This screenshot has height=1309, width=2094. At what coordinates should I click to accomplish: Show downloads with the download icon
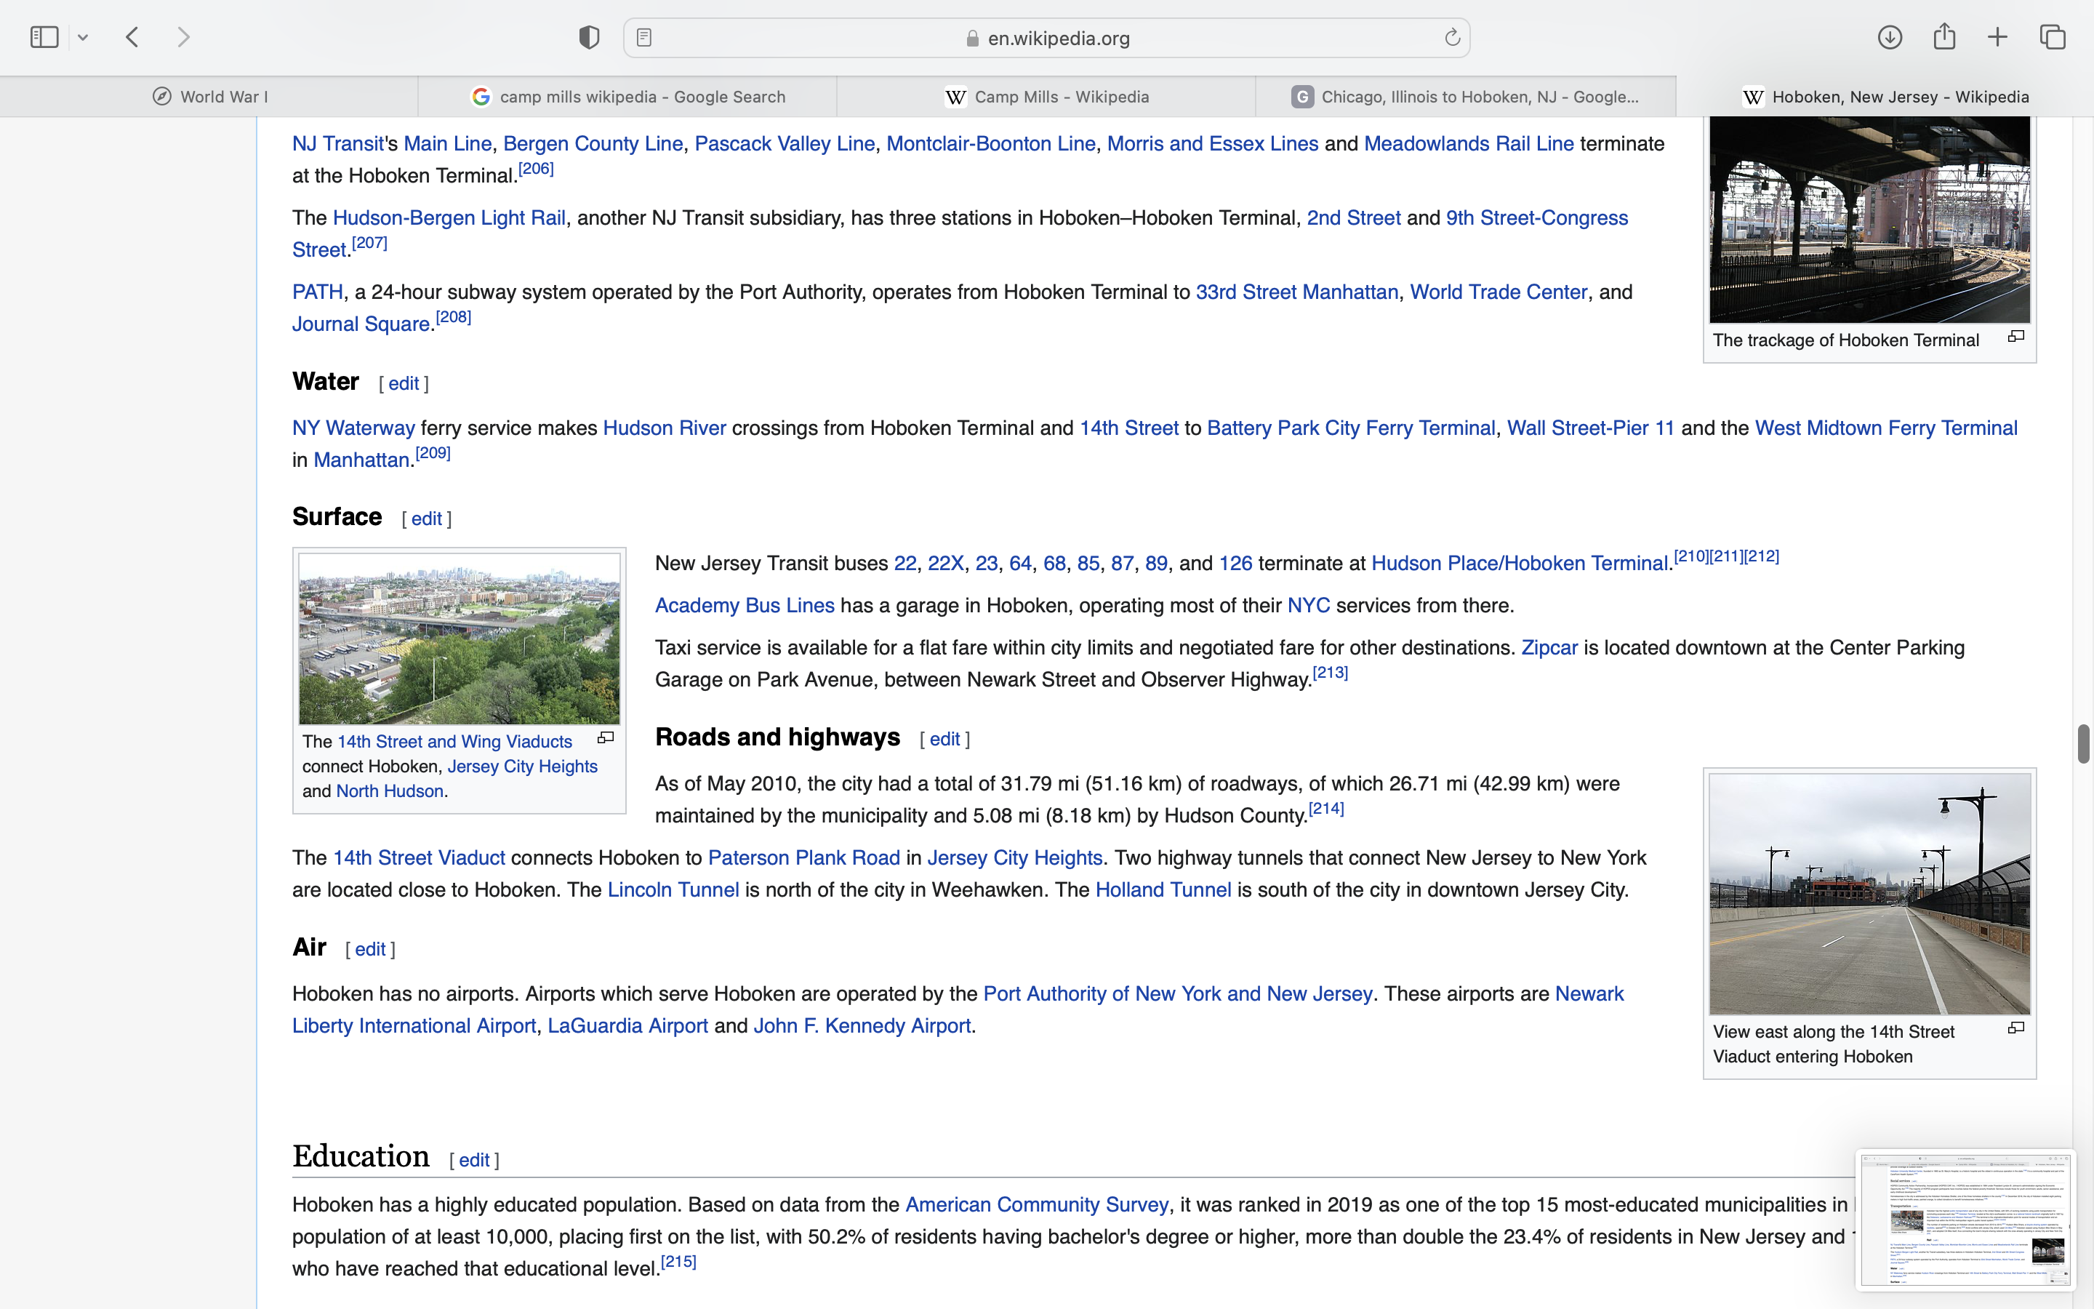tap(1890, 37)
